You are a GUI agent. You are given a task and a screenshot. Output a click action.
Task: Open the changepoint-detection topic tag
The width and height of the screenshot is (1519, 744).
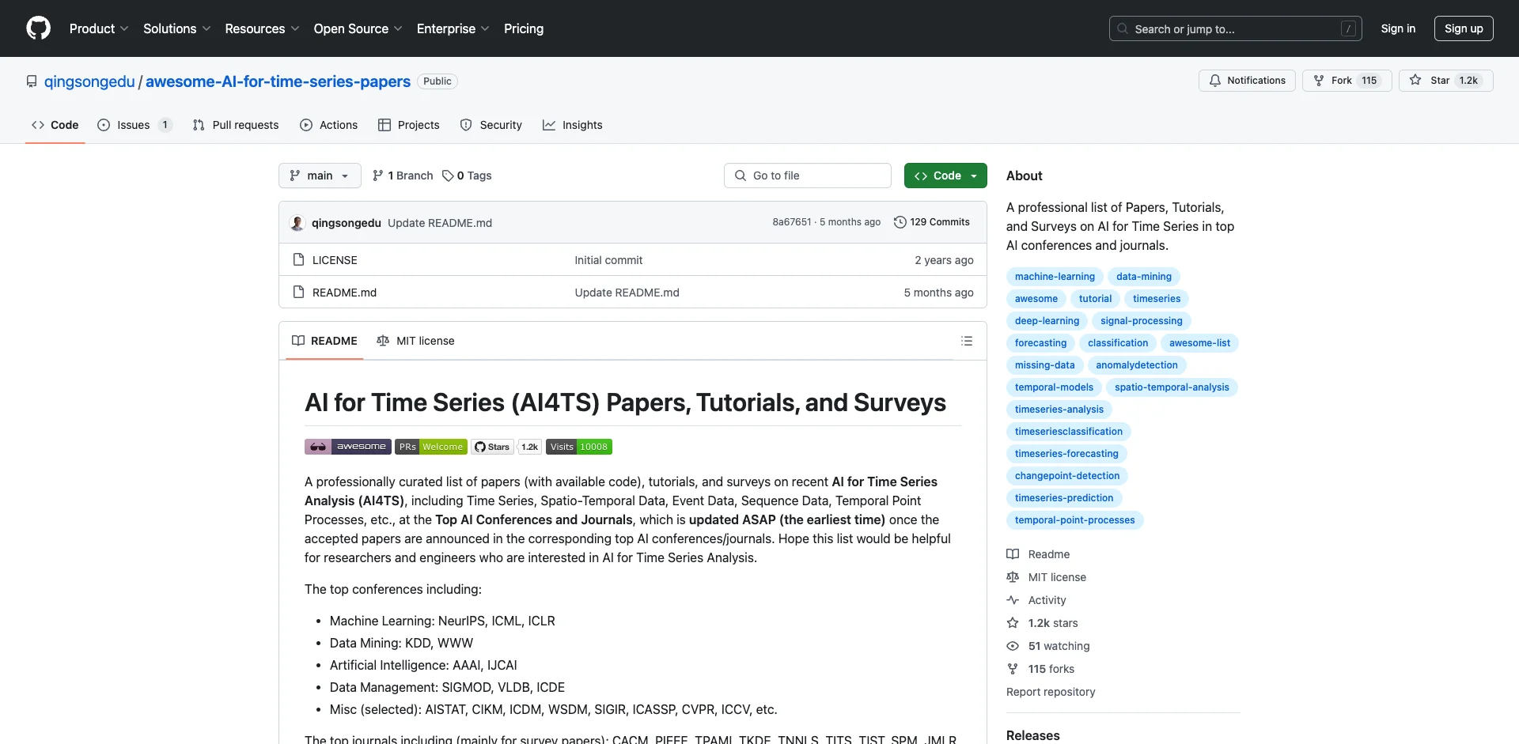pyautogui.click(x=1067, y=476)
